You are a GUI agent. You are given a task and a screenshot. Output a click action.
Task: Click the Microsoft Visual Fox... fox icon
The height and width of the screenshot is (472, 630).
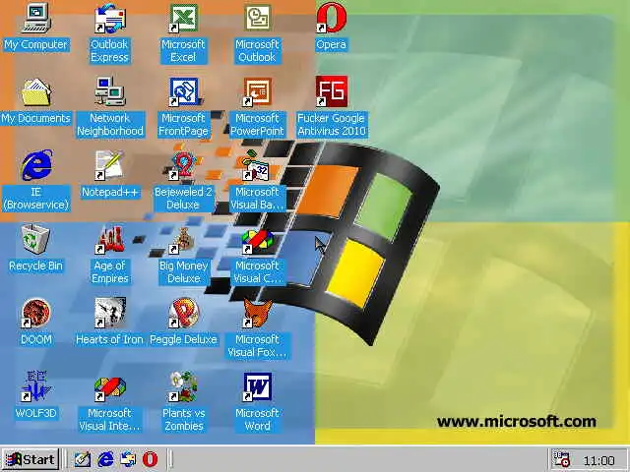(x=258, y=313)
